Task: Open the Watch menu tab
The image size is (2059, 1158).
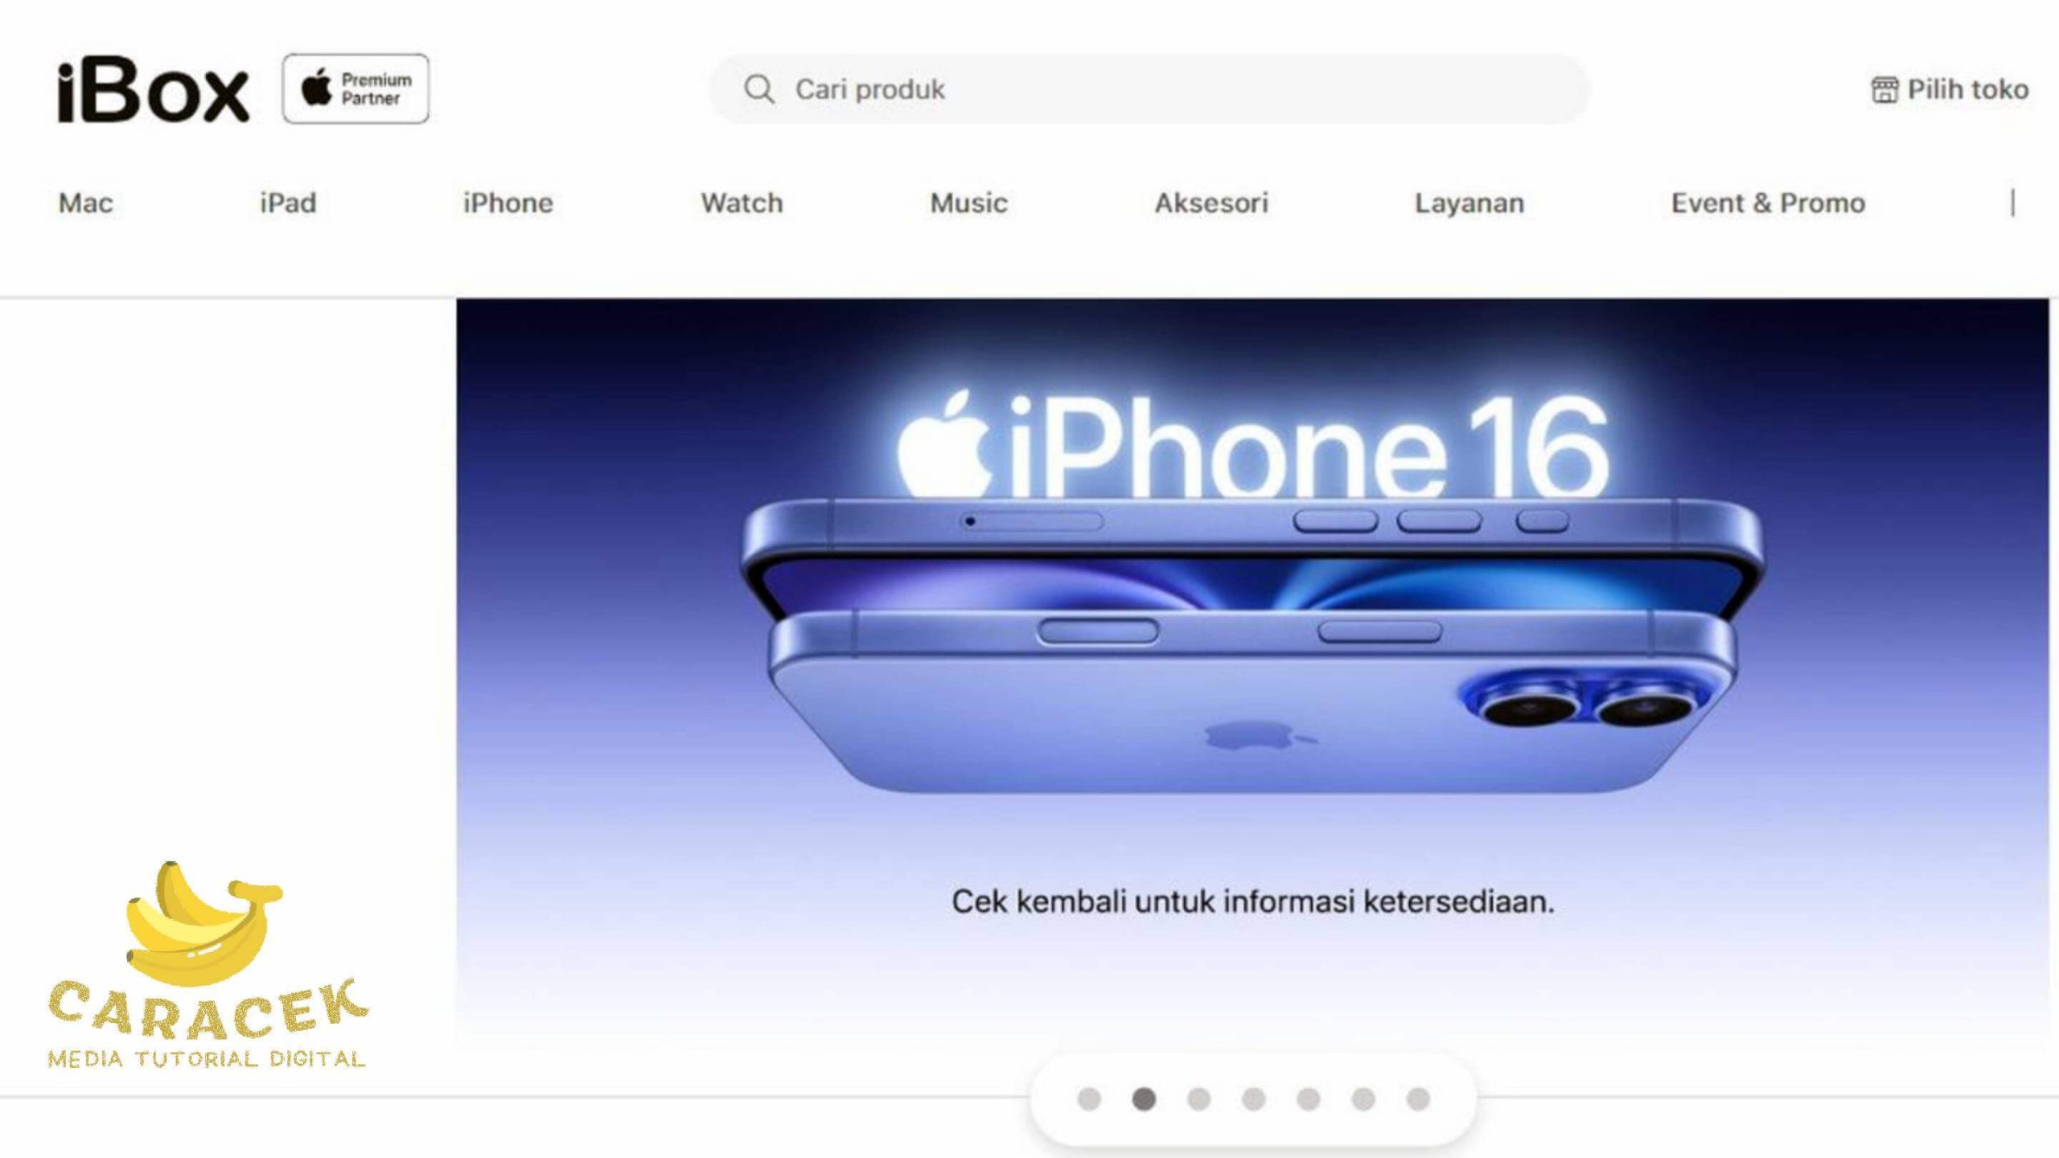Action: point(741,202)
